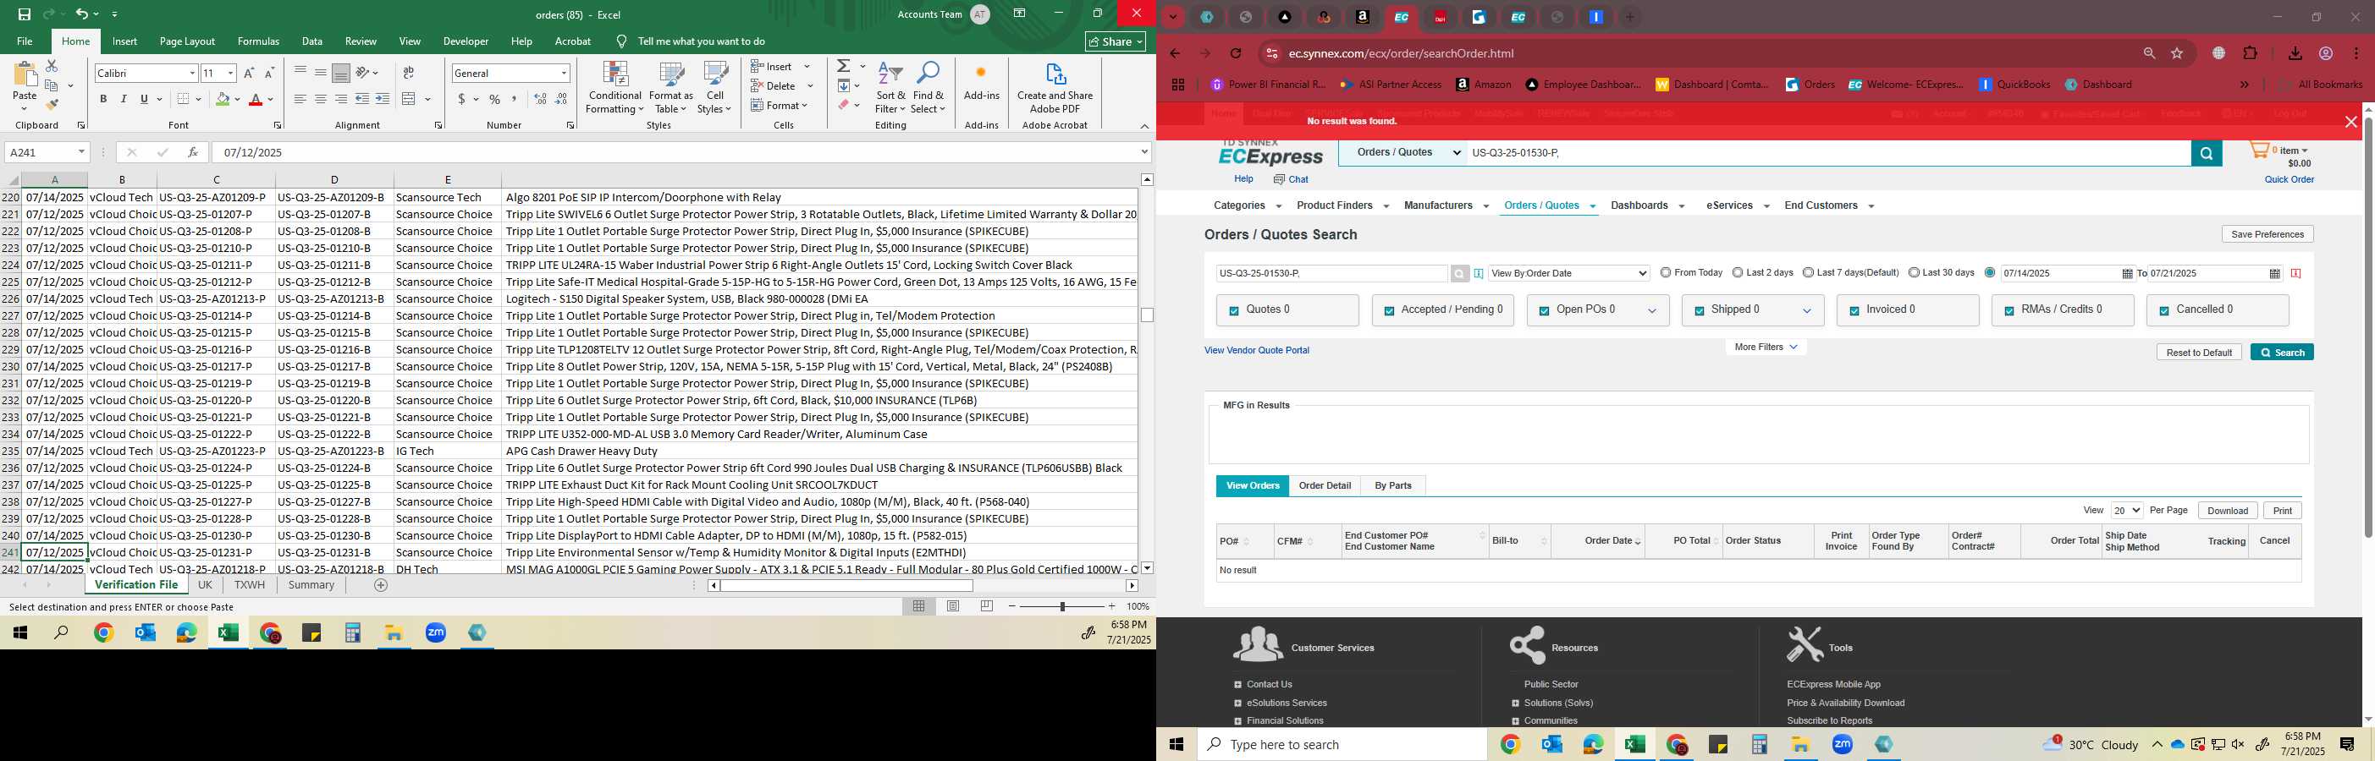Switch to Summary sheet tab
Screen dimensions: 2375x761
point(311,585)
